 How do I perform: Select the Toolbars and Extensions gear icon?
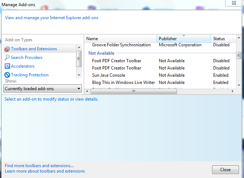(7, 49)
